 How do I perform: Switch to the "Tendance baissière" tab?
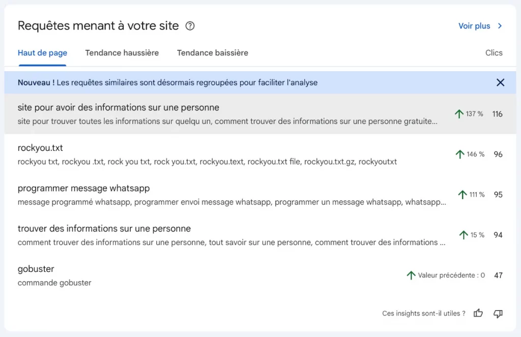(212, 53)
